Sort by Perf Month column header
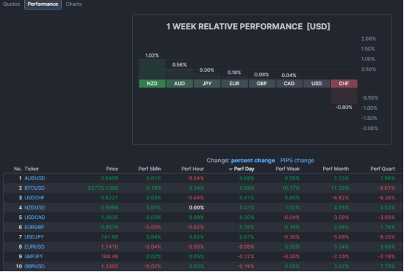This screenshot has height=272, width=404. [335, 169]
